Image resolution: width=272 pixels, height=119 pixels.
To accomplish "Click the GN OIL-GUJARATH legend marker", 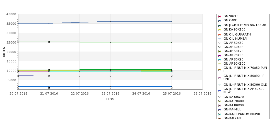I will click(x=219, y=35).
